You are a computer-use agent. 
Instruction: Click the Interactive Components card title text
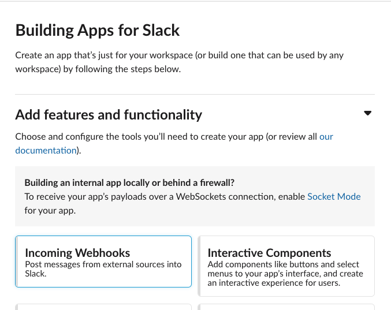[x=269, y=253]
